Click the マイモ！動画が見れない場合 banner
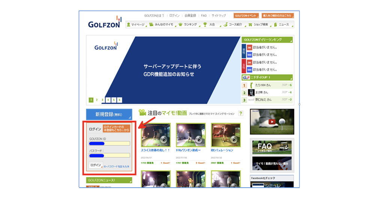Image resolution: width=375 pixels, height=206 pixels. (272, 163)
